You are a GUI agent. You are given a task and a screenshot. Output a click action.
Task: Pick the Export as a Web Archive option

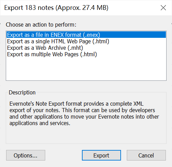[45, 48]
